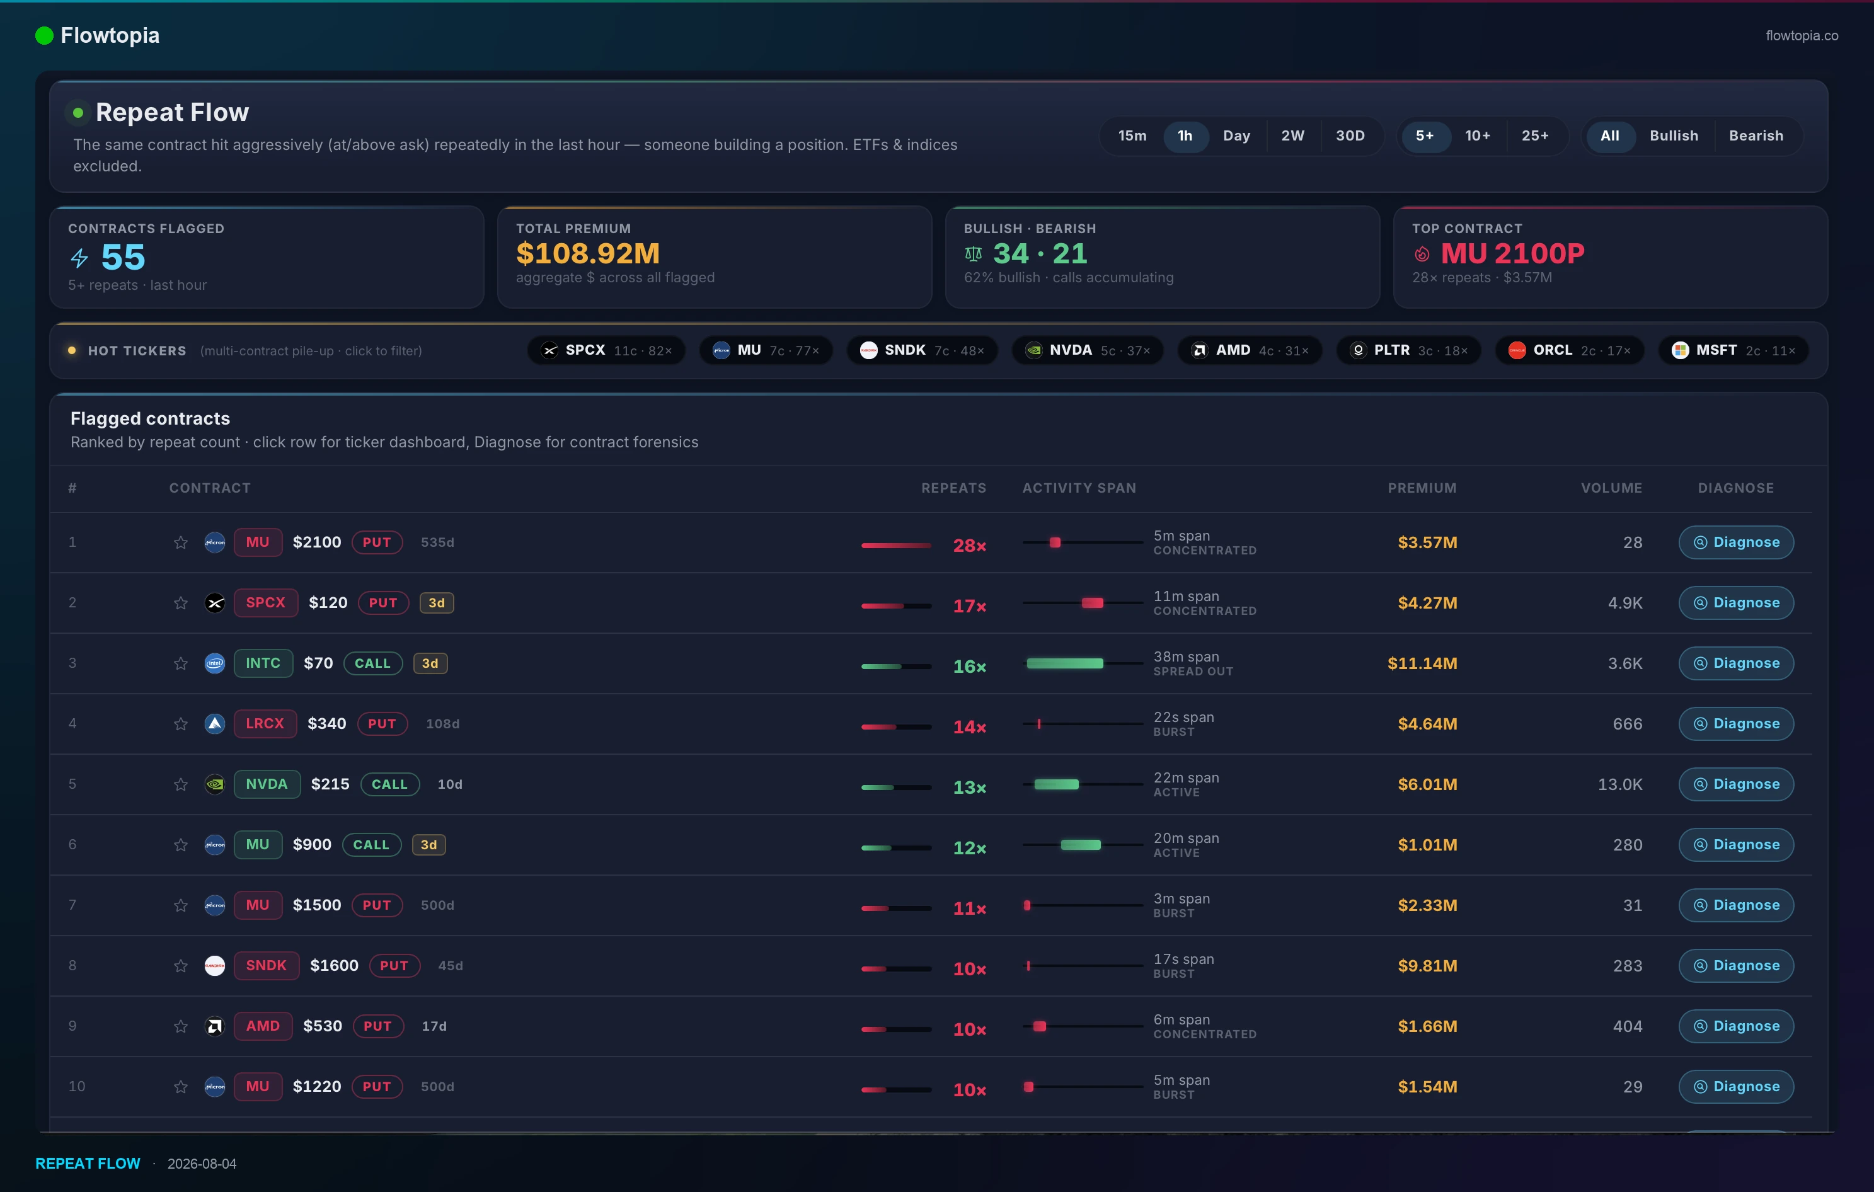1874x1192 pixels.
Task: Click the $11.14M premium value for INTC
Action: coord(1422,663)
